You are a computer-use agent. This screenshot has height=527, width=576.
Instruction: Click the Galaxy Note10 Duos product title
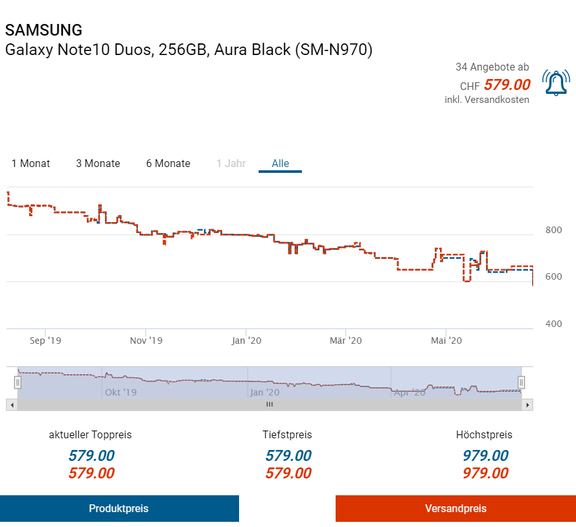pos(189,49)
